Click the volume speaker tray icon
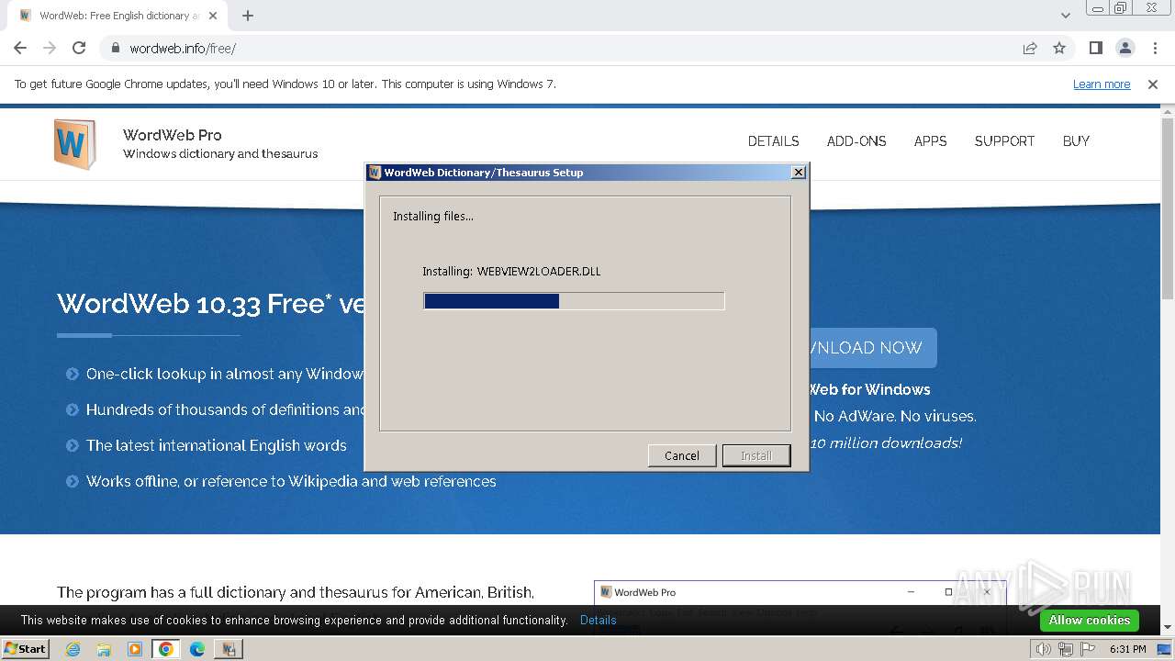This screenshot has height=661, width=1175. pos(1043,649)
